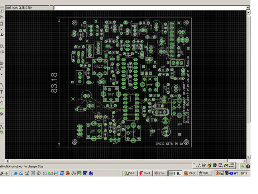Select the wrench Change tool

click(2, 35)
